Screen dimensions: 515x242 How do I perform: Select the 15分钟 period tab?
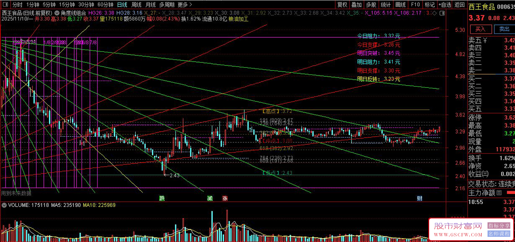[67, 5]
